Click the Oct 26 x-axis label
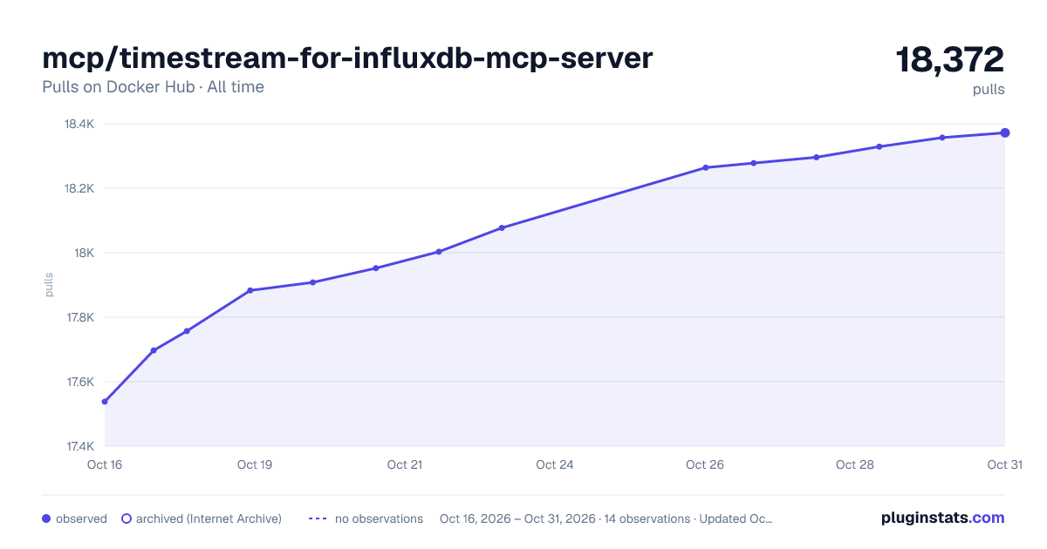Image resolution: width=1047 pixels, height=549 pixels. [x=705, y=464]
